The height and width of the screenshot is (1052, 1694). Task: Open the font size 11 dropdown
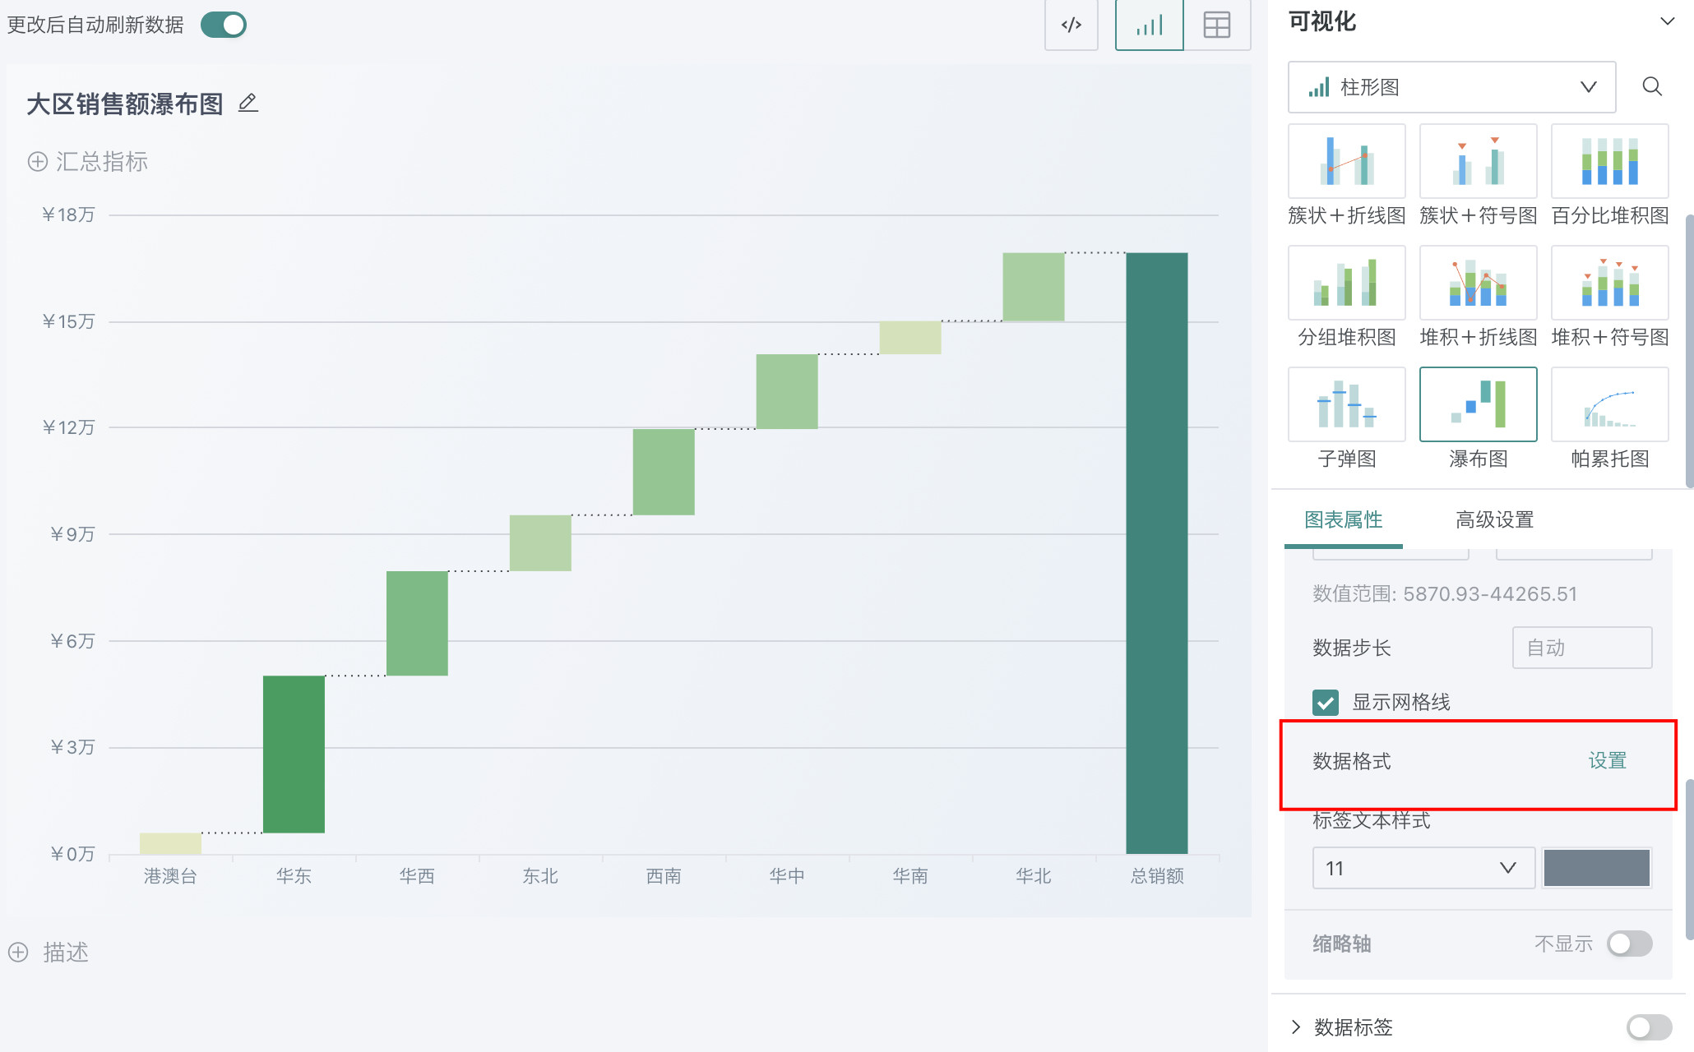pyautogui.click(x=1423, y=868)
